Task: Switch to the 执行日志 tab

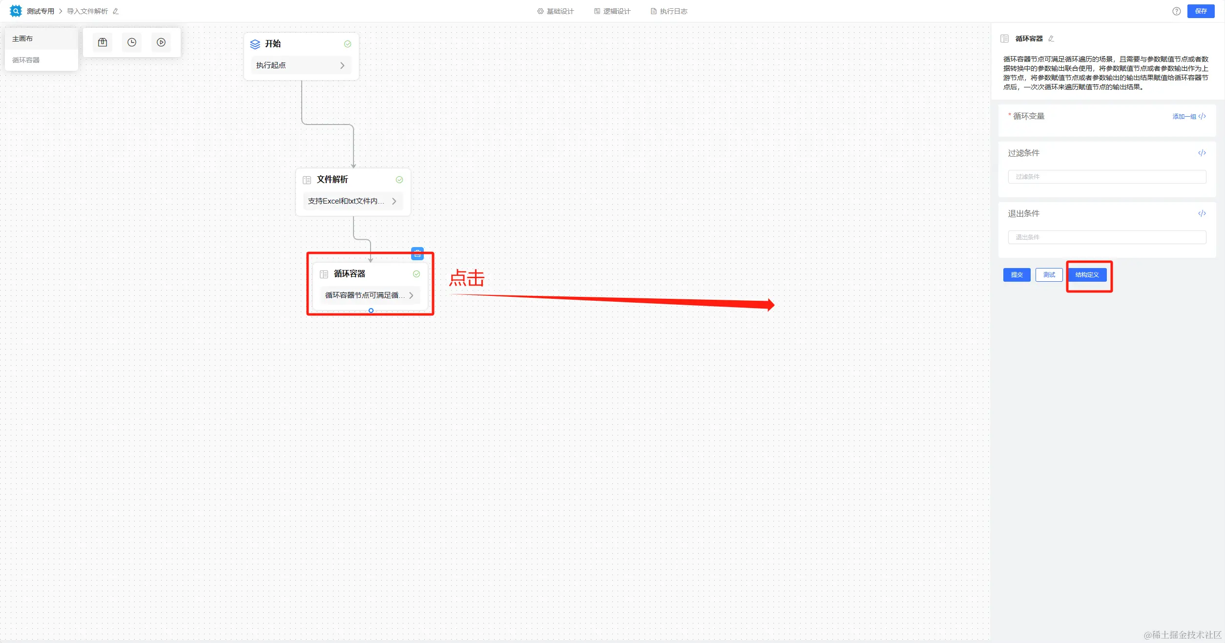Action: [x=669, y=11]
